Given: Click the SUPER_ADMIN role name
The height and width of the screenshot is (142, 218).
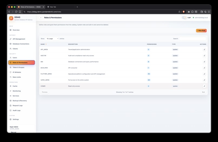Looking at the screenshot, I should tap(45, 80).
